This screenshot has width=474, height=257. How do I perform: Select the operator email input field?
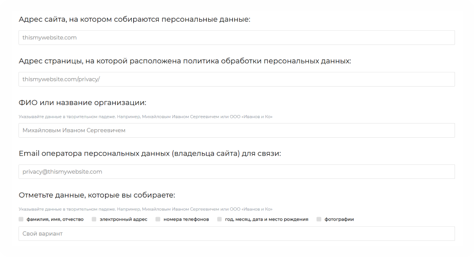click(x=237, y=172)
